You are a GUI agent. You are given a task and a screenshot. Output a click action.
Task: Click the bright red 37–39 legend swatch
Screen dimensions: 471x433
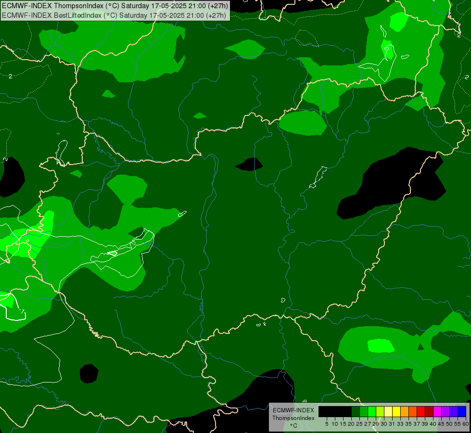tap(421, 411)
